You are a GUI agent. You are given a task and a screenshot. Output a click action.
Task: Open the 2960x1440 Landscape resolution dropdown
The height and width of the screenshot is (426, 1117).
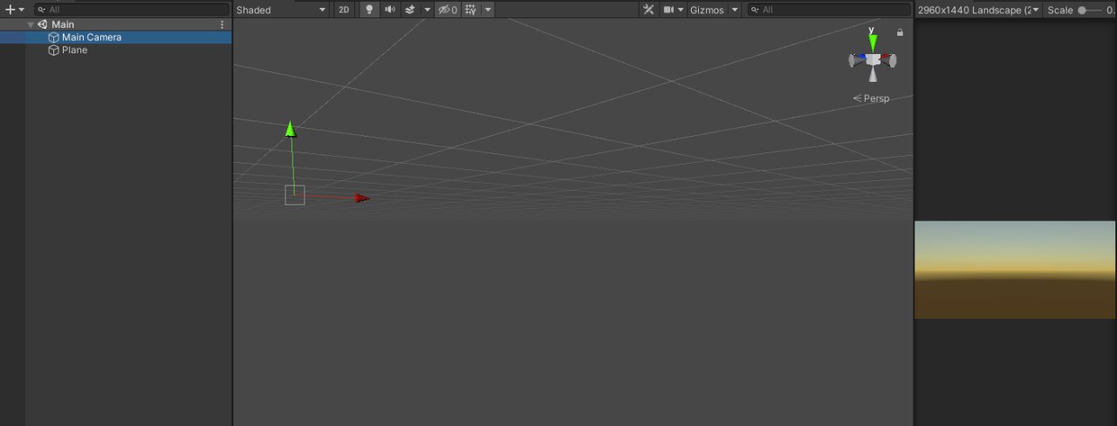point(977,10)
